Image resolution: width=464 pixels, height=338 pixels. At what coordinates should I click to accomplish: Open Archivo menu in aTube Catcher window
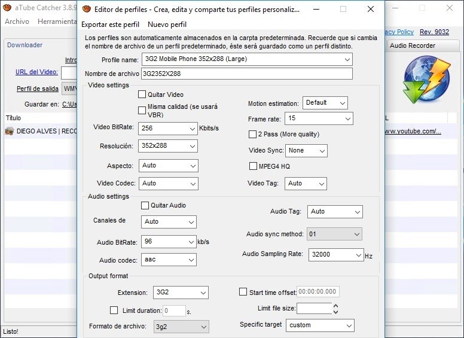tap(17, 22)
